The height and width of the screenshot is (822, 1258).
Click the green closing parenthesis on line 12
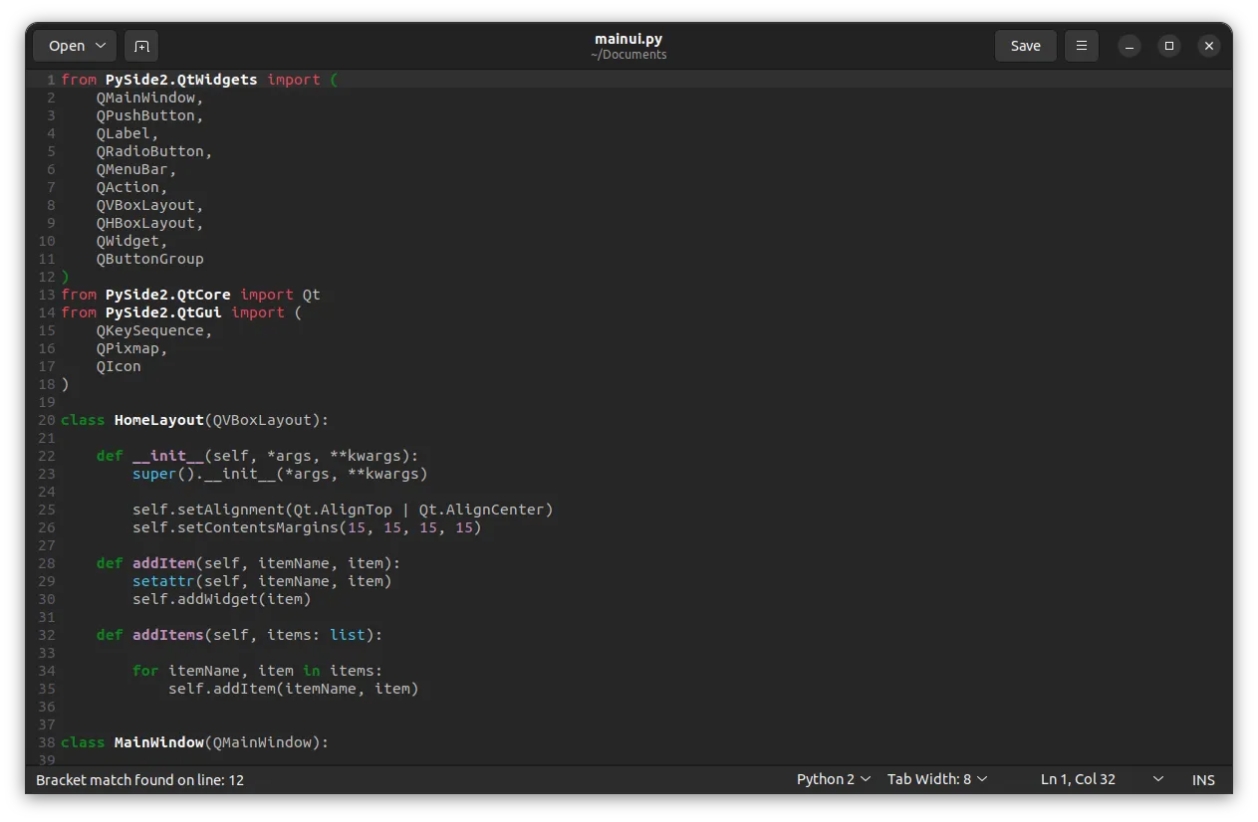[66, 277]
